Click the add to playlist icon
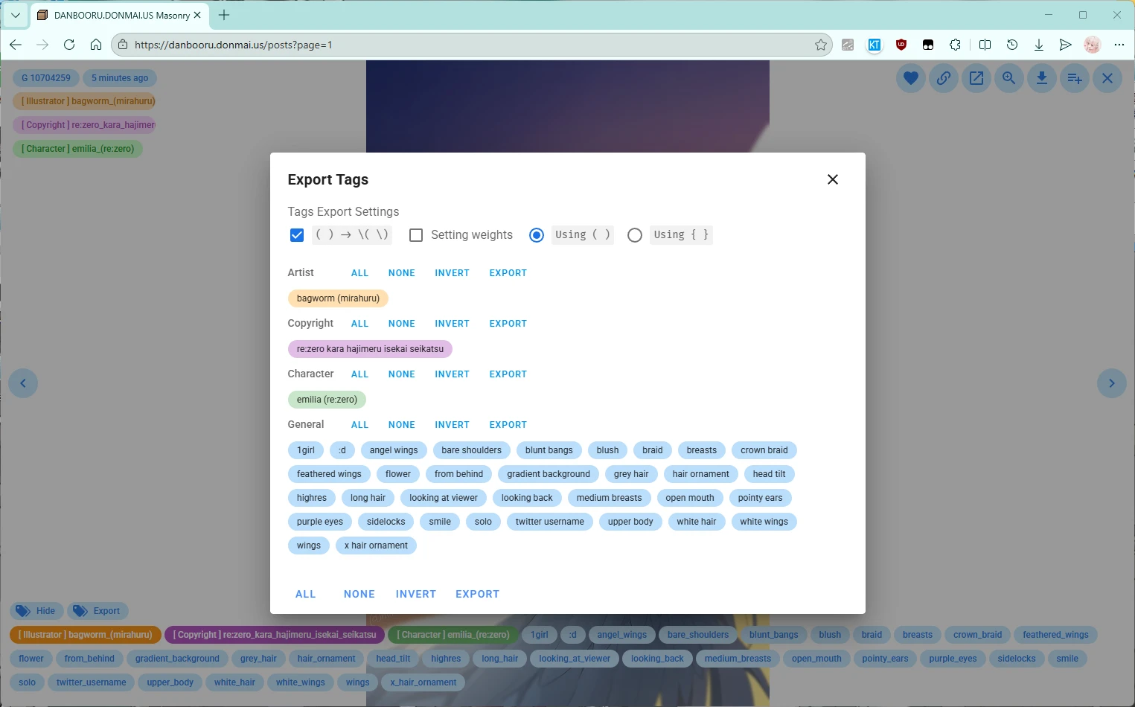The image size is (1135, 707). [x=1075, y=78]
